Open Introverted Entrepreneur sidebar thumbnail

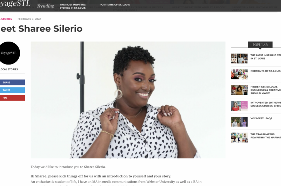(x=239, y=106)
